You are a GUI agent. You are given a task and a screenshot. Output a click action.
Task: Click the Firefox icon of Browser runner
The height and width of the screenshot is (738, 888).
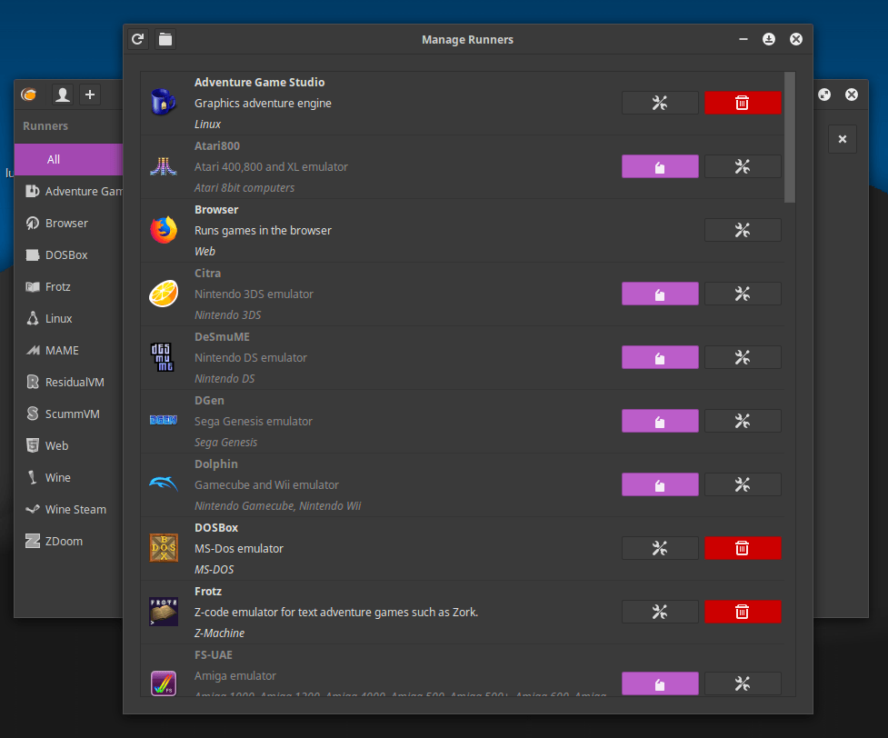[164, 230]
